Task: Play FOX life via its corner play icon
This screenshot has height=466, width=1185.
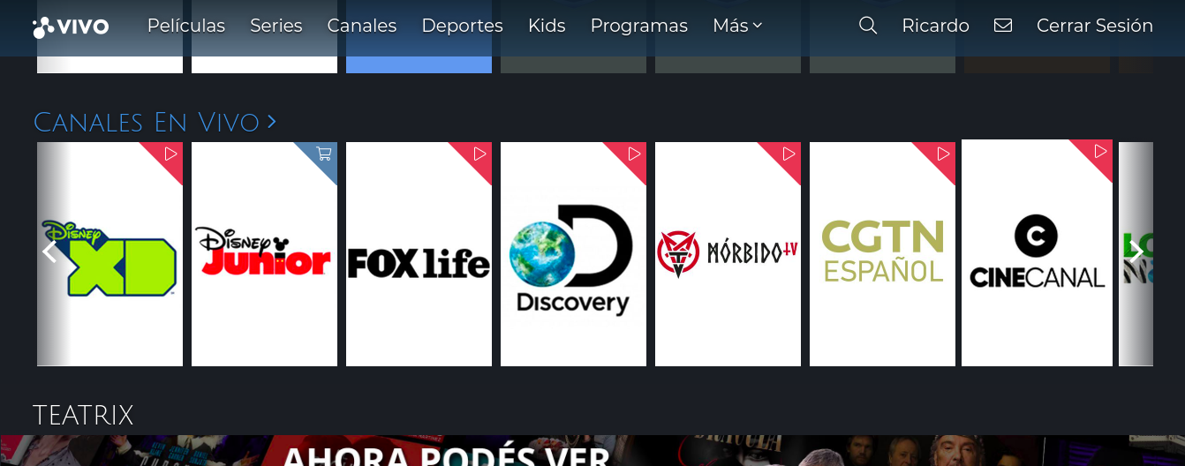Action: (x=479, y=154)
